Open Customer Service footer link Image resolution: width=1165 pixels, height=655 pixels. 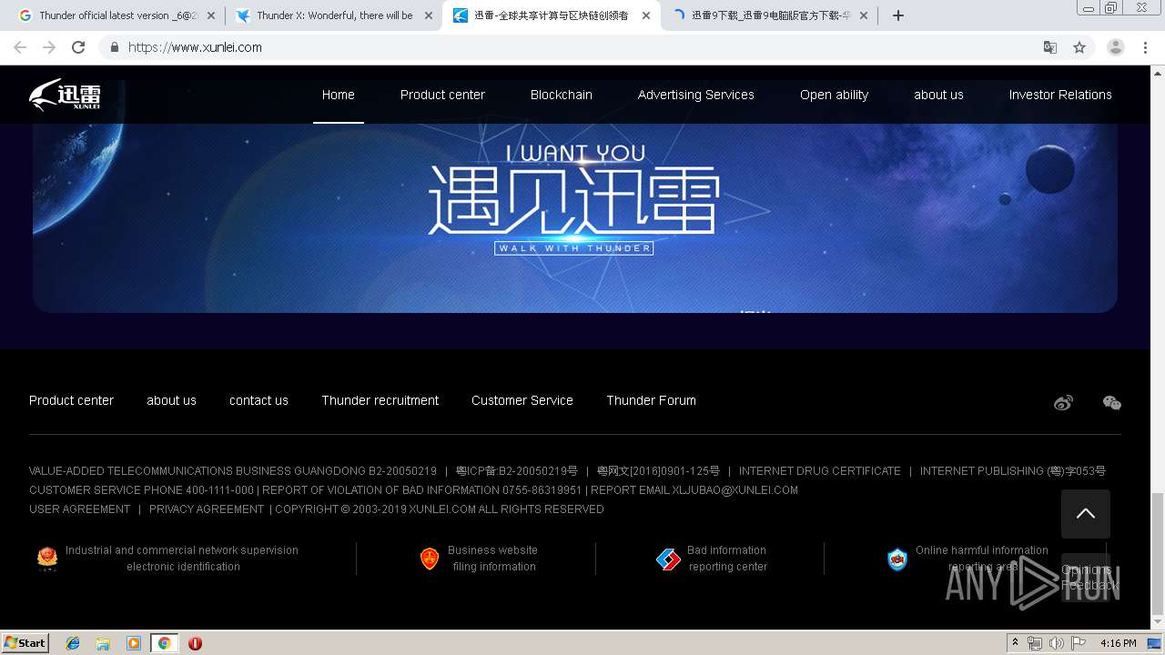click(522, 400)
